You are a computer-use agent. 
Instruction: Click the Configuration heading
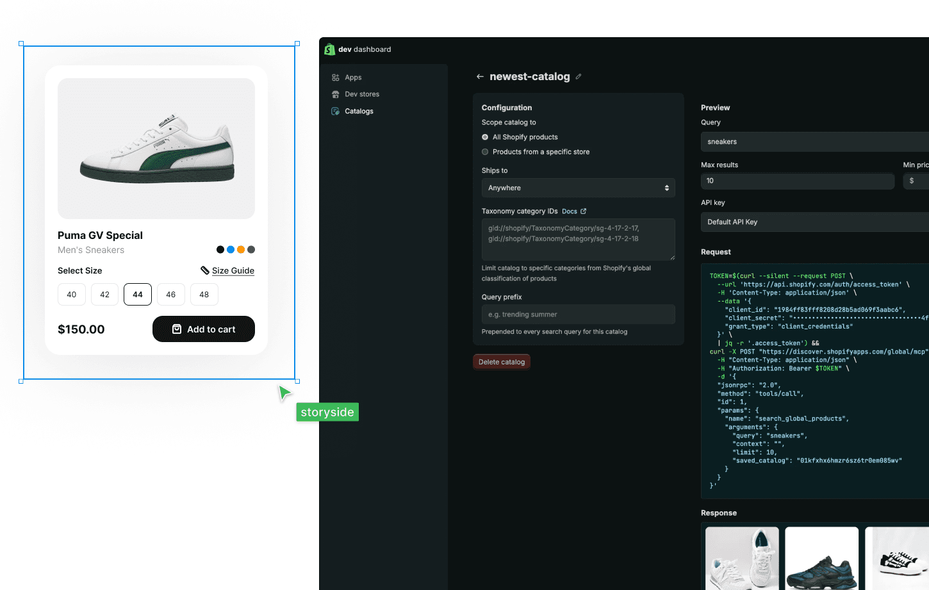507,108
